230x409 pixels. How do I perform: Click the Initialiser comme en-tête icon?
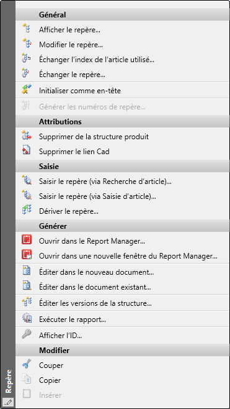[27, 90]
